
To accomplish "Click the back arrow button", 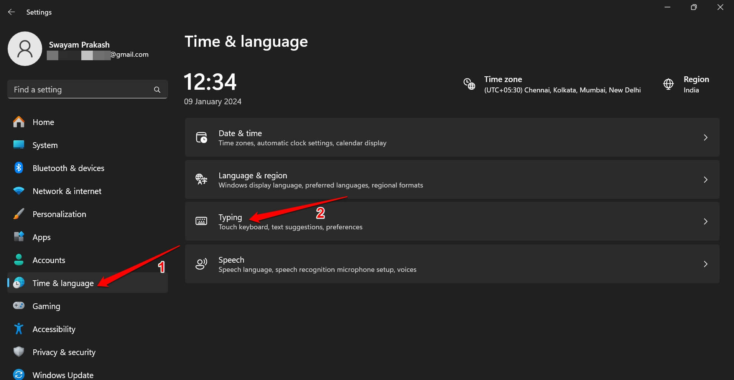I will [x=11, y=12].
